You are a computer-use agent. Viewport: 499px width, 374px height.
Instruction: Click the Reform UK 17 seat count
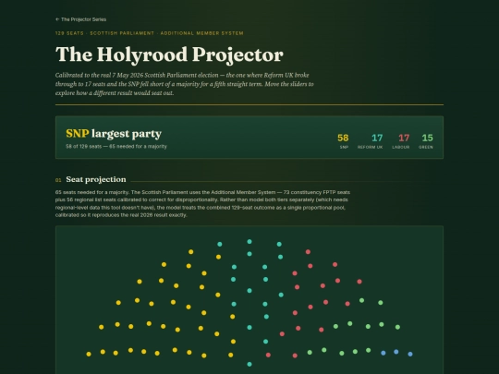371,140
